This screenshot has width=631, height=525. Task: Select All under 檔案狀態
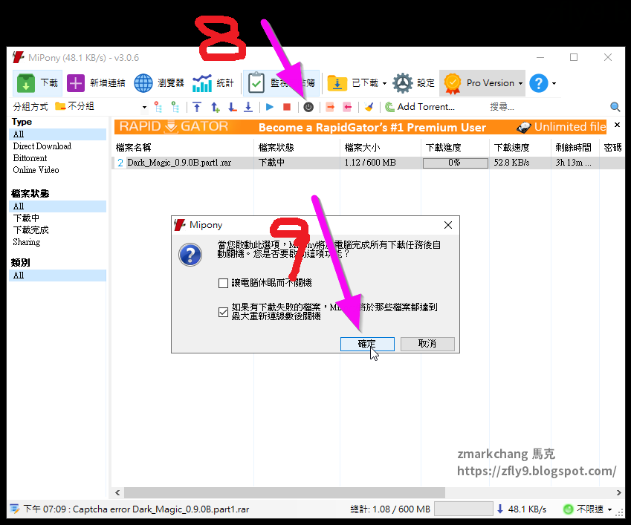point(57,206)
